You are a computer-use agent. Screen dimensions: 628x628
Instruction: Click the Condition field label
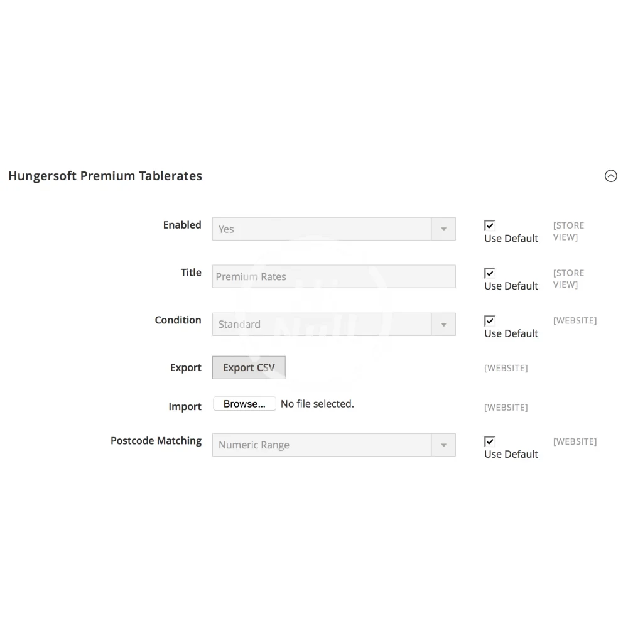tap(178, 320)
